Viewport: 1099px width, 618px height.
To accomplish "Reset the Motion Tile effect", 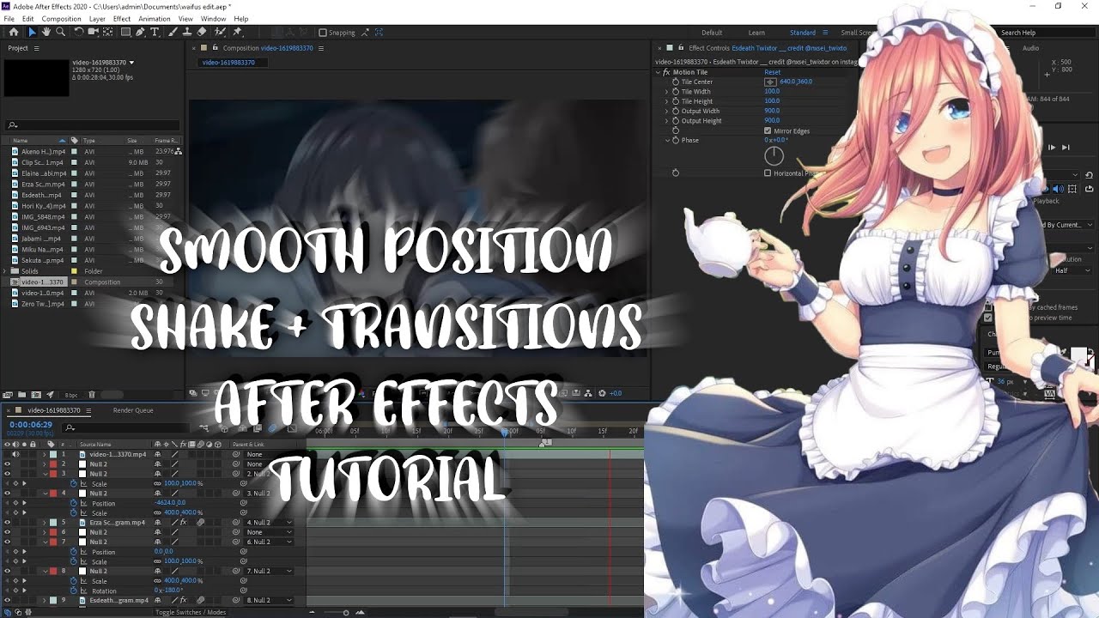I will [773, 72].
